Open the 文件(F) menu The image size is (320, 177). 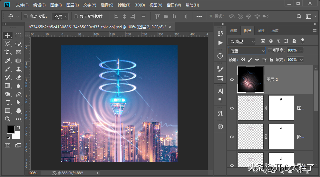point(22,5)
